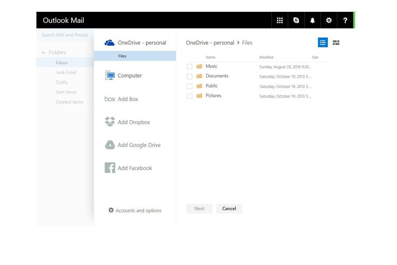
Task: Click the Music folder icon
Action: [199, 66]
